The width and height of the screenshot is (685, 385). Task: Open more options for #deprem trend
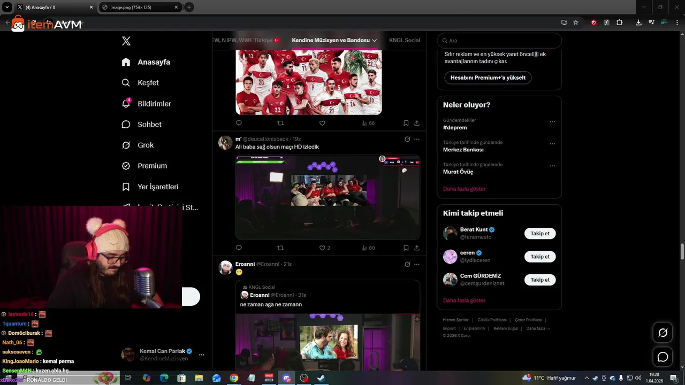click(x=552, y=122)
